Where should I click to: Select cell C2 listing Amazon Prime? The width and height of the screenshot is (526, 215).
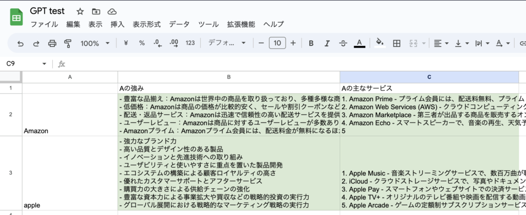pyautogui.click(x=429, y=115)
